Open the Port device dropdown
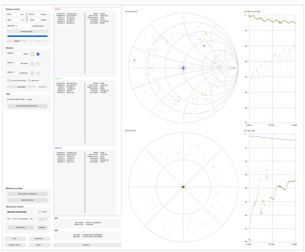The width and height of the screenshot is (305, 252). click(23, 219)
